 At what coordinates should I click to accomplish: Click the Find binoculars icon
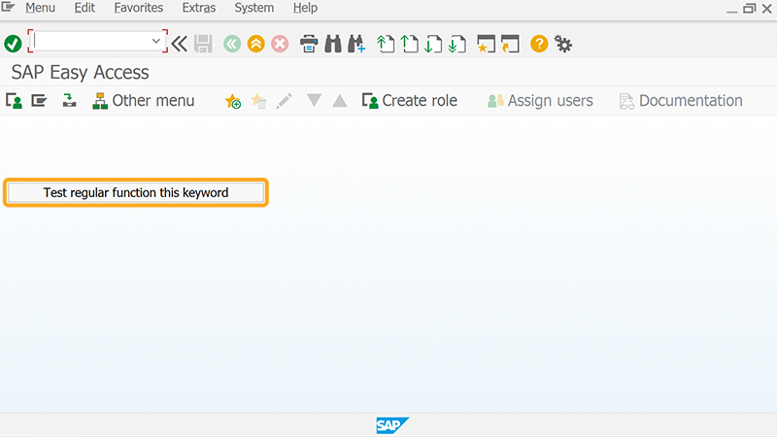point(333,44)
